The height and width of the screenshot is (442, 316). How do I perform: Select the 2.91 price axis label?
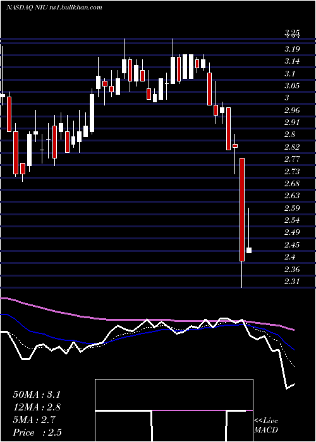tap(292, 122)
